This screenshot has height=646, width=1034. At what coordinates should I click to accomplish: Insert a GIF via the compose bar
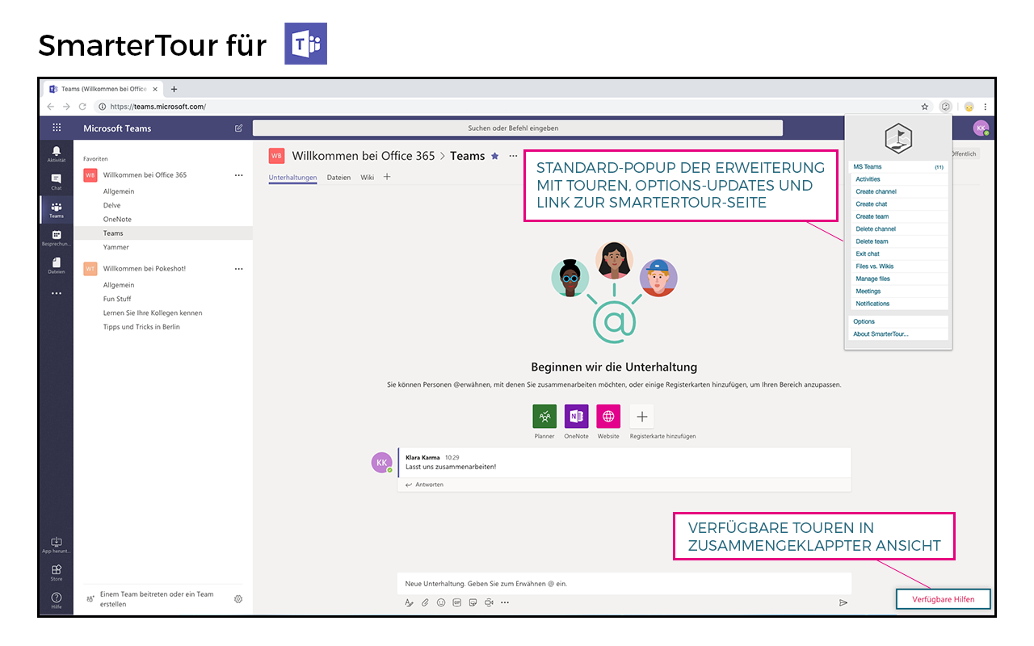(x=456, y=602)
